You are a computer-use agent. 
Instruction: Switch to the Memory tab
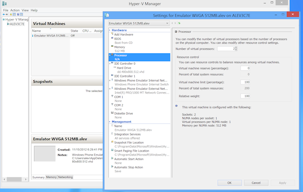(51, 177)
